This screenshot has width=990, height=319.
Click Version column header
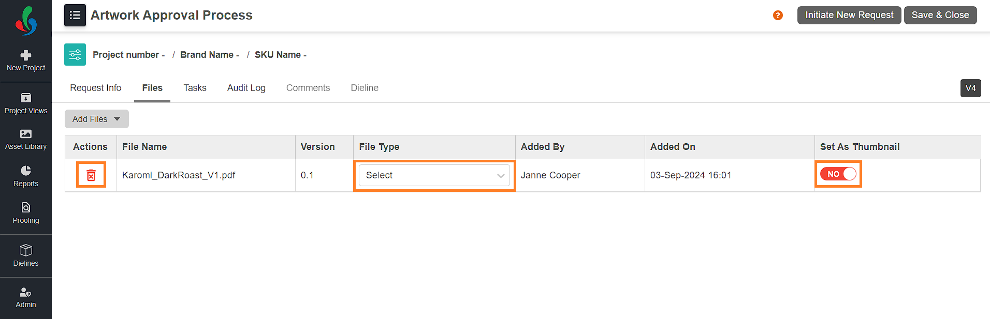pyautogui.click(x=318, y=147)
